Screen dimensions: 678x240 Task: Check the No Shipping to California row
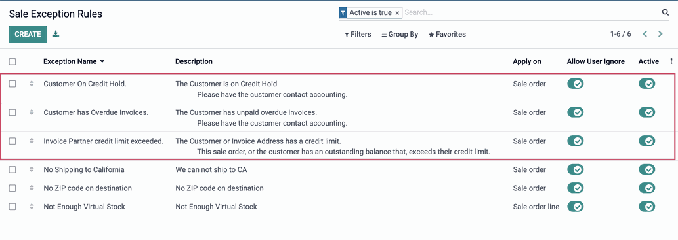pos(12,170)
